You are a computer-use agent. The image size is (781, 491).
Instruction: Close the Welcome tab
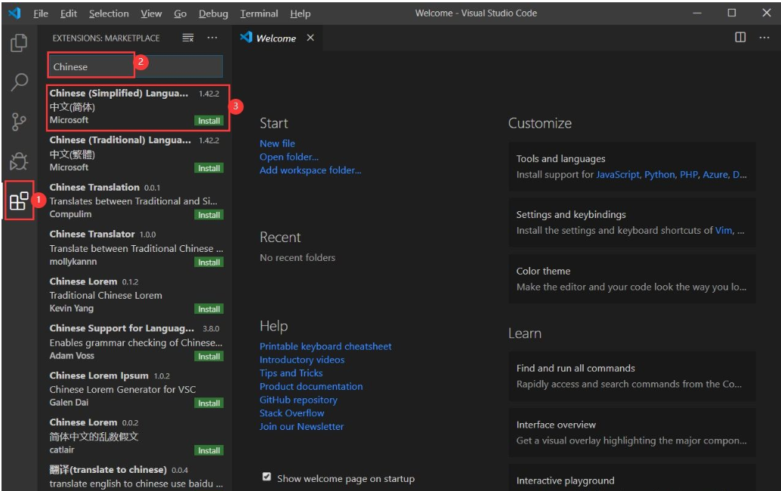[x=310, y=38]
